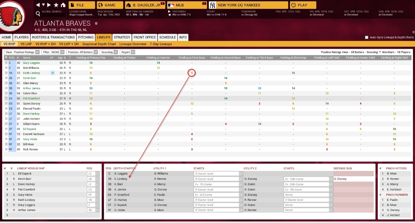Open the PLAY menu button
Screen dimensions: 415x223
303,5
